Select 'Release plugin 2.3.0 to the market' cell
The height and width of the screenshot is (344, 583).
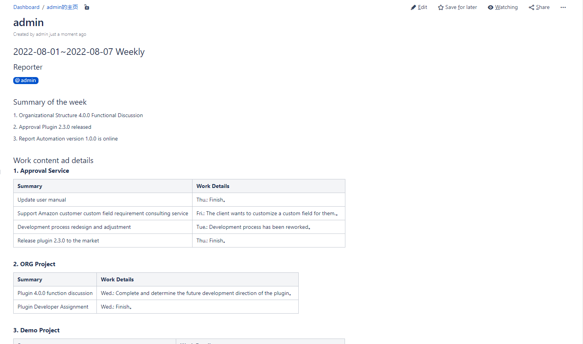pyautogui.click(x=58, y=240)
